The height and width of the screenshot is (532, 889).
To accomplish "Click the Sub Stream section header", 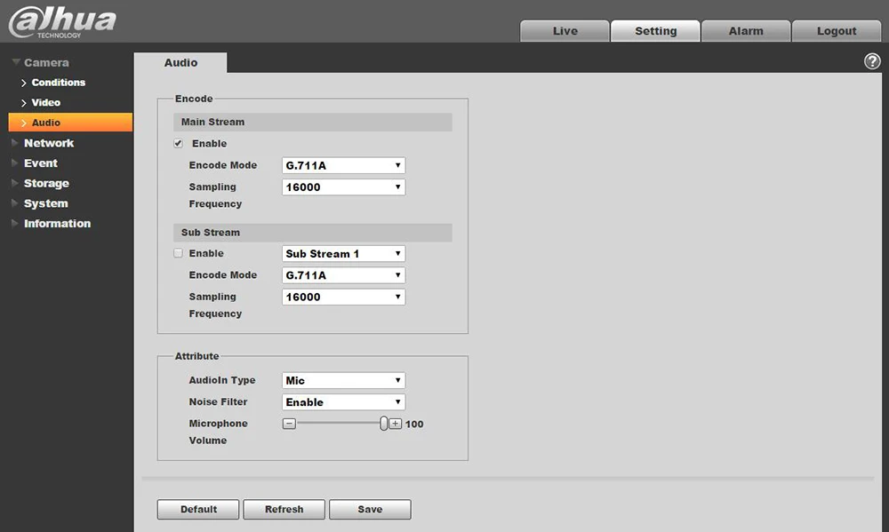I will click(313, 233).
